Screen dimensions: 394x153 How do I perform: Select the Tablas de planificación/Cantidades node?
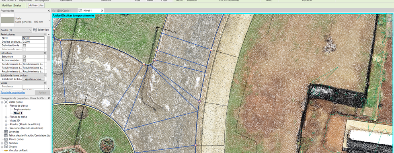[30, 135]
